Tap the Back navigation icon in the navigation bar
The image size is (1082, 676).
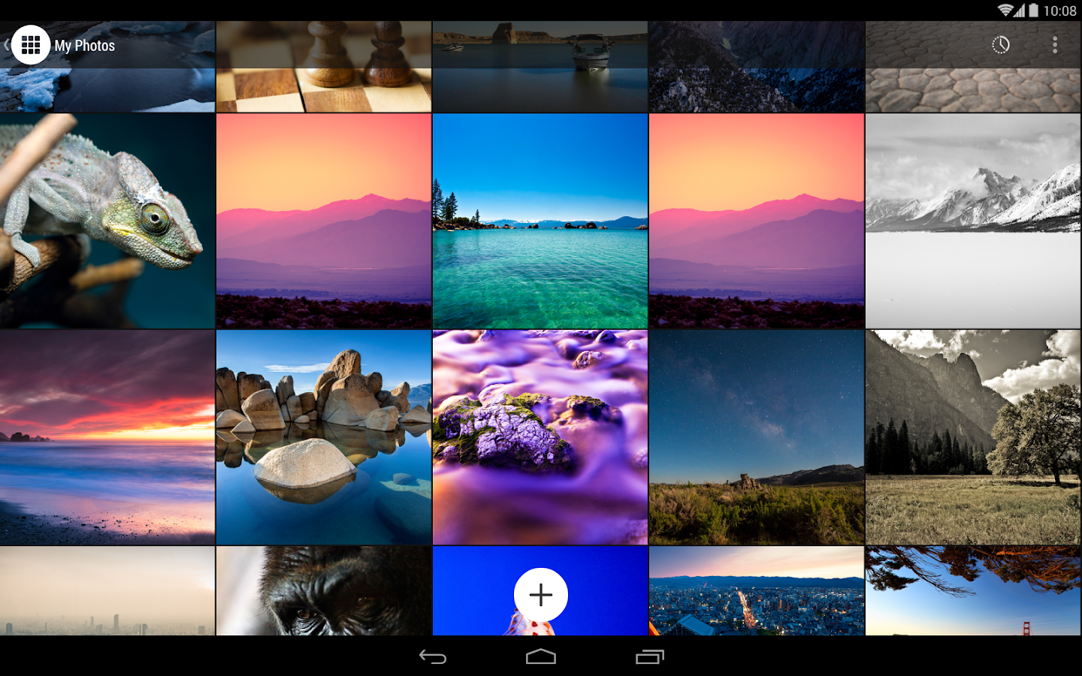pos(433,657)
